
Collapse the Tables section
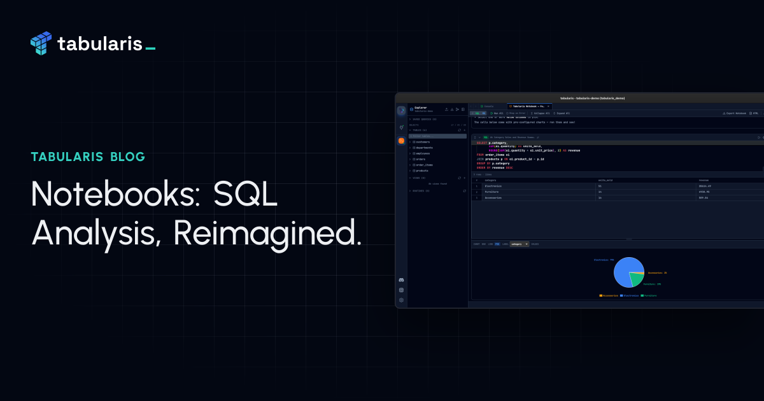click(410, 130)
